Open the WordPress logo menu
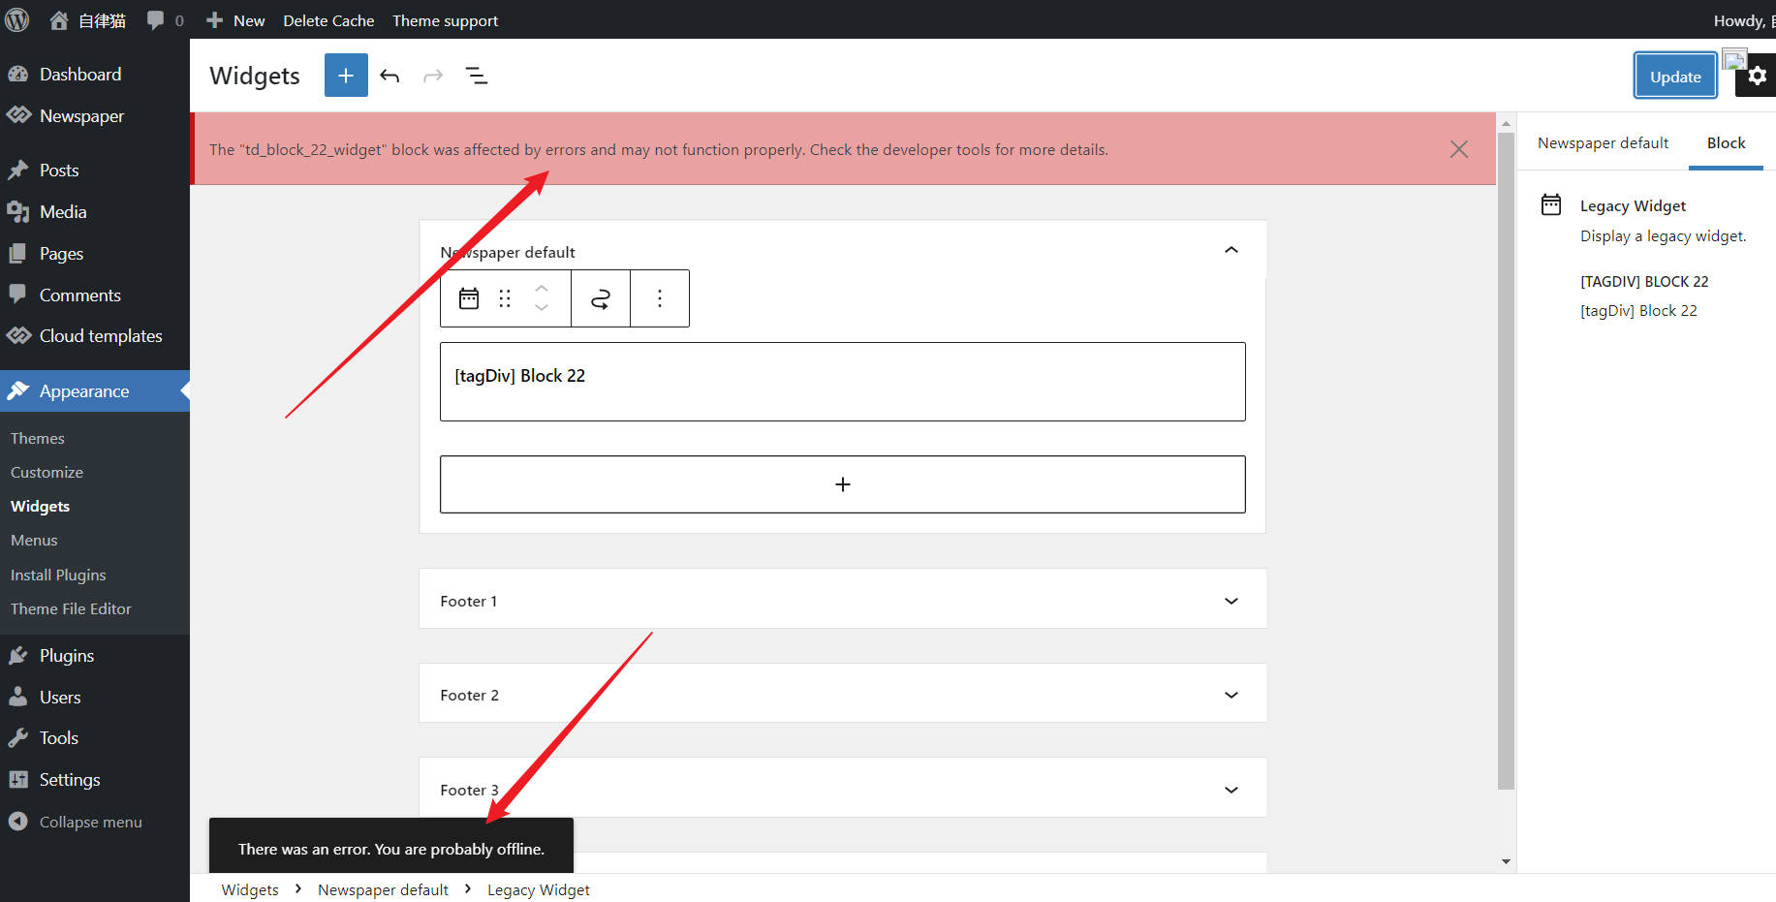1776x902 pixels. point(17,20)
